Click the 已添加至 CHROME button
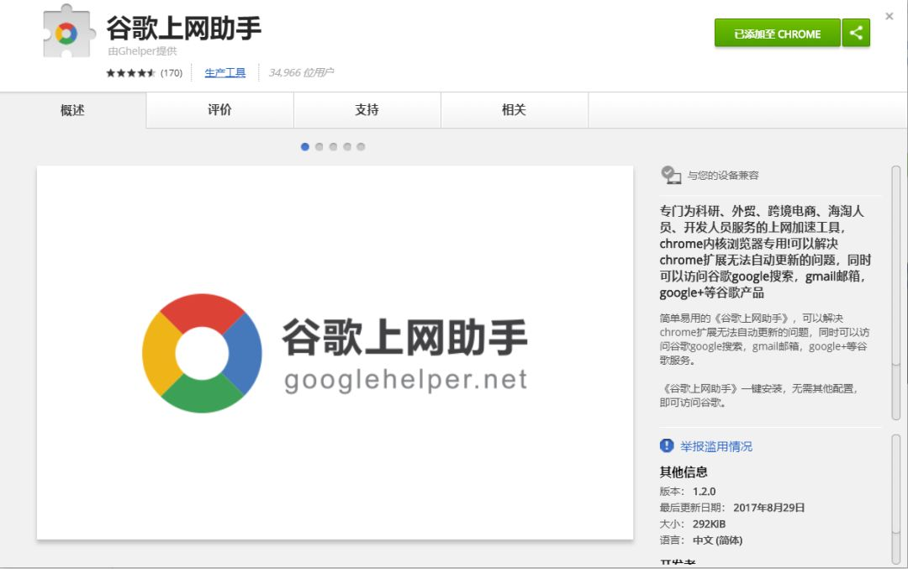The image size is (908, 569). click(777, 33)
